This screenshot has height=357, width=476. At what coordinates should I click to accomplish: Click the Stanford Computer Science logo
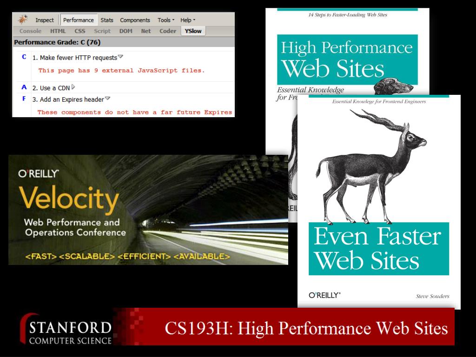pyautogui.click(x=66, y=330)
